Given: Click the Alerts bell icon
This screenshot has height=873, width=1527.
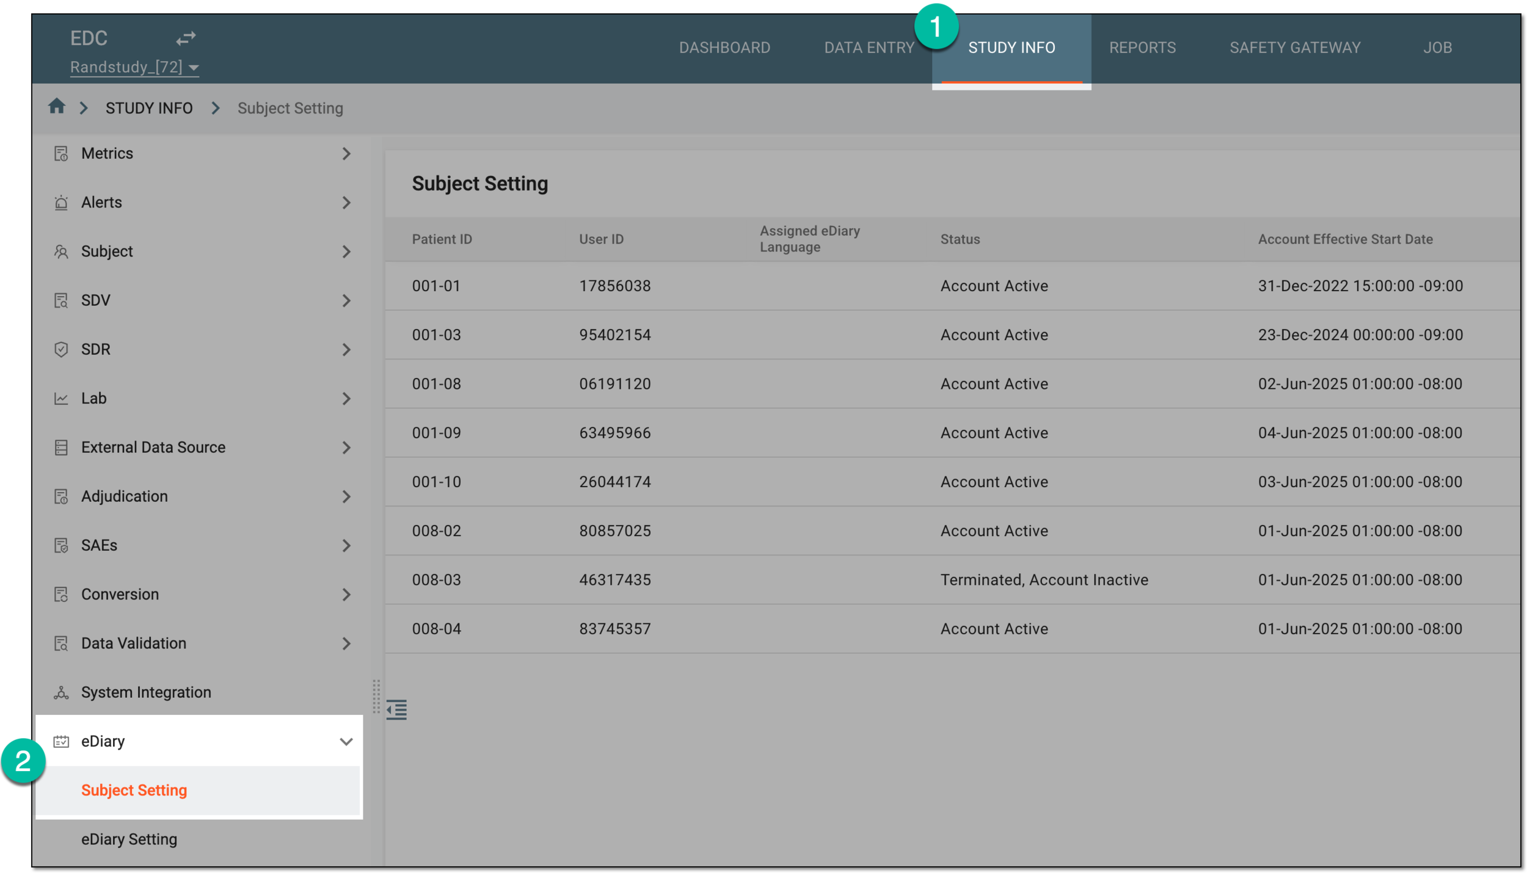Looking at the screenshot, I should pos(61,202).
